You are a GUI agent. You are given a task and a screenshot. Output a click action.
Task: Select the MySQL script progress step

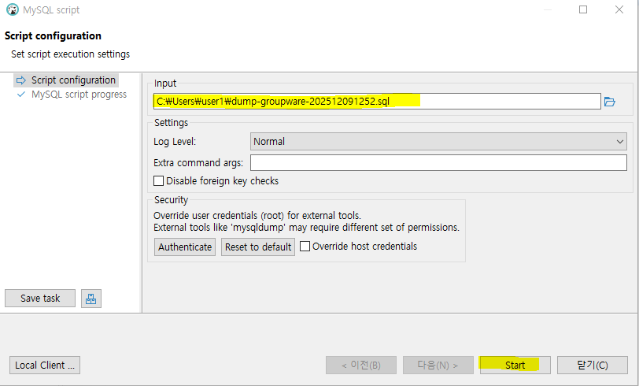click(78, 95)
